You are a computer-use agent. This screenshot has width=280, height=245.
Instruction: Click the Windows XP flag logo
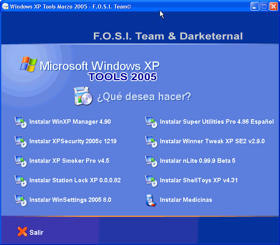29,64
